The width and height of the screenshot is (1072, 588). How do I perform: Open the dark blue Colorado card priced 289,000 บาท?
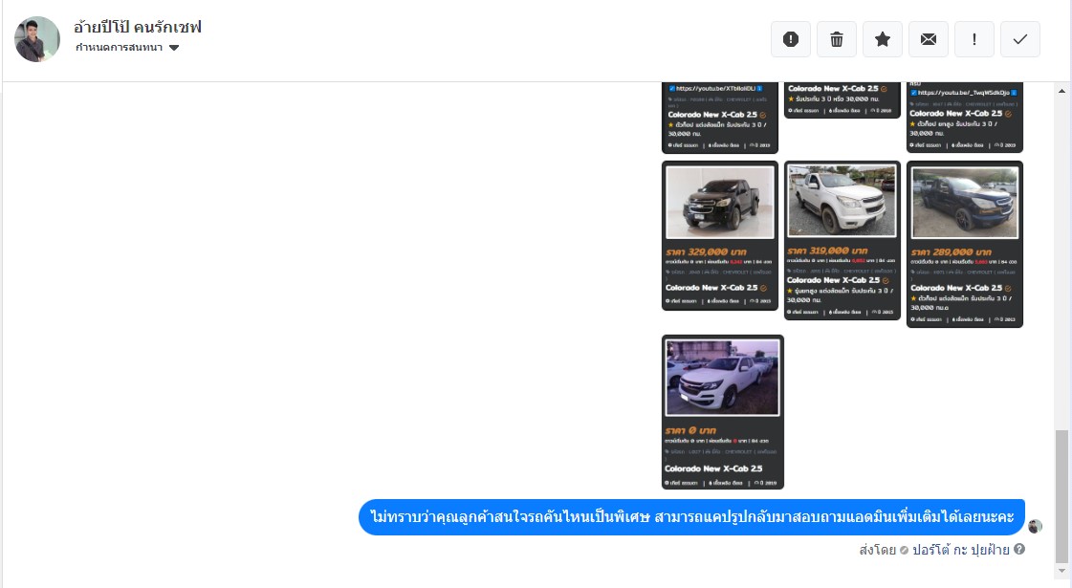[x=964, y=244]
